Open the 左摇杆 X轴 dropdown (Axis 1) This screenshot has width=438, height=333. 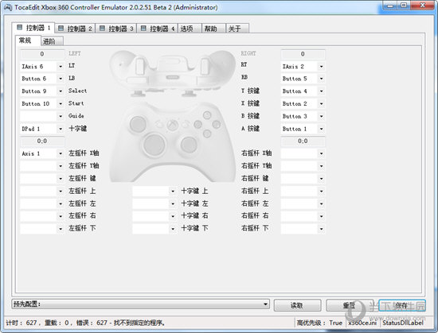coord(42,153)
